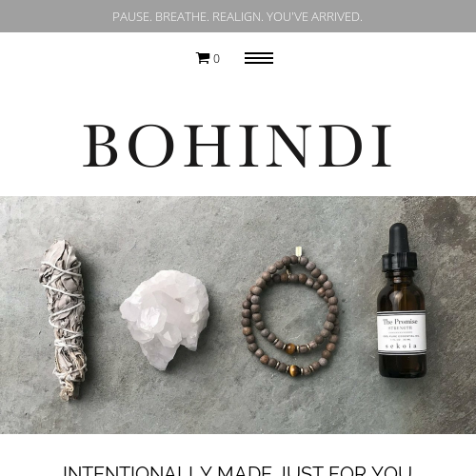Click the Pause Breathe Realign announcement text
The image size is (476, 476).
[x=237, y=17]
